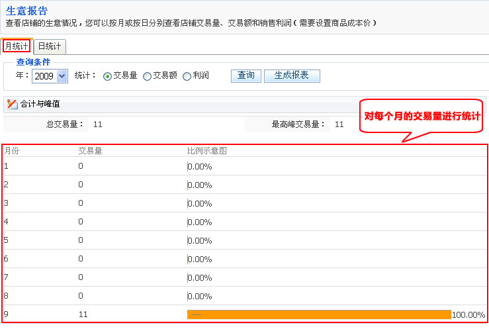489x333 pixels.
Task: Click the 0.00% value for month 5
Action: click(200, 240)
